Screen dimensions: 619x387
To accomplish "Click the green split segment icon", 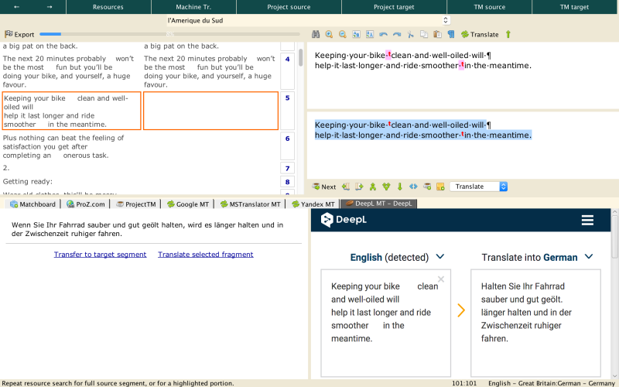I will coord(386,187).
